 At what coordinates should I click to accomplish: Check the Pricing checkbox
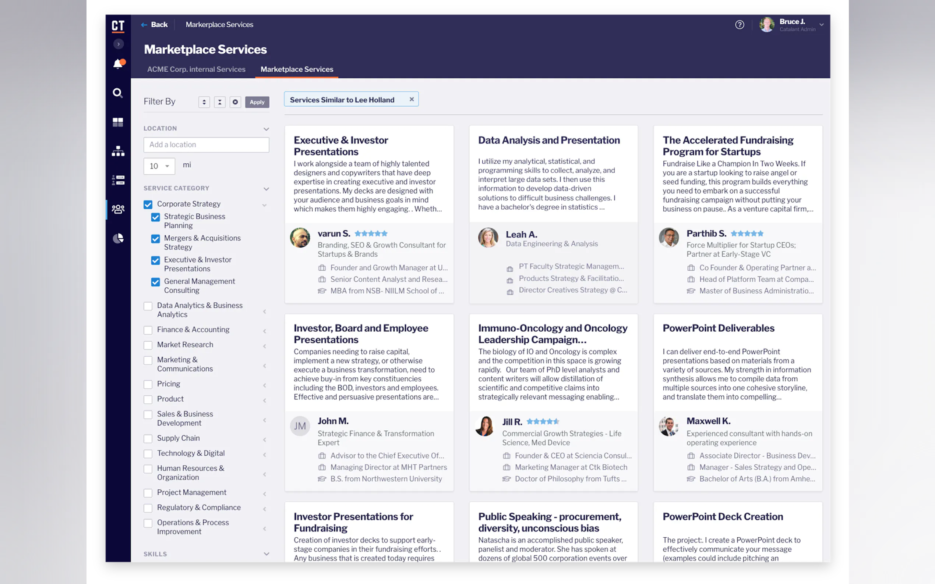pyautogui.click(x=148, y=385)
